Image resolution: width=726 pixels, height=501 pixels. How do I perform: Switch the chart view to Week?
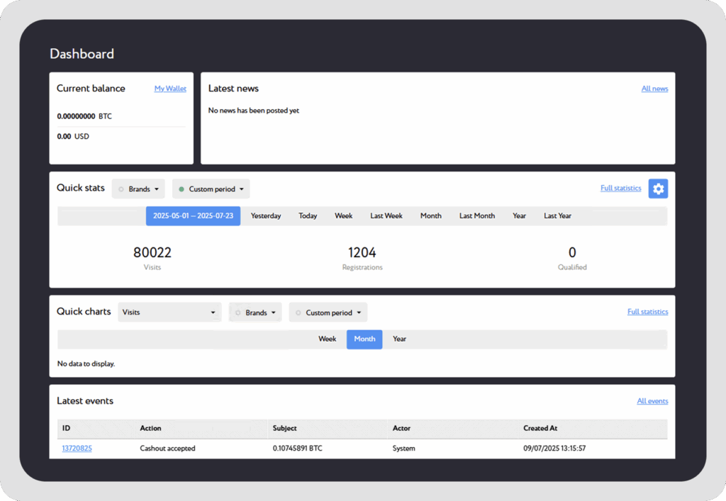pos(327,339)
